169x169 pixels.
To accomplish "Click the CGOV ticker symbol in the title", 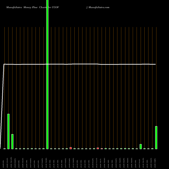I will click(x=55, y=7).
